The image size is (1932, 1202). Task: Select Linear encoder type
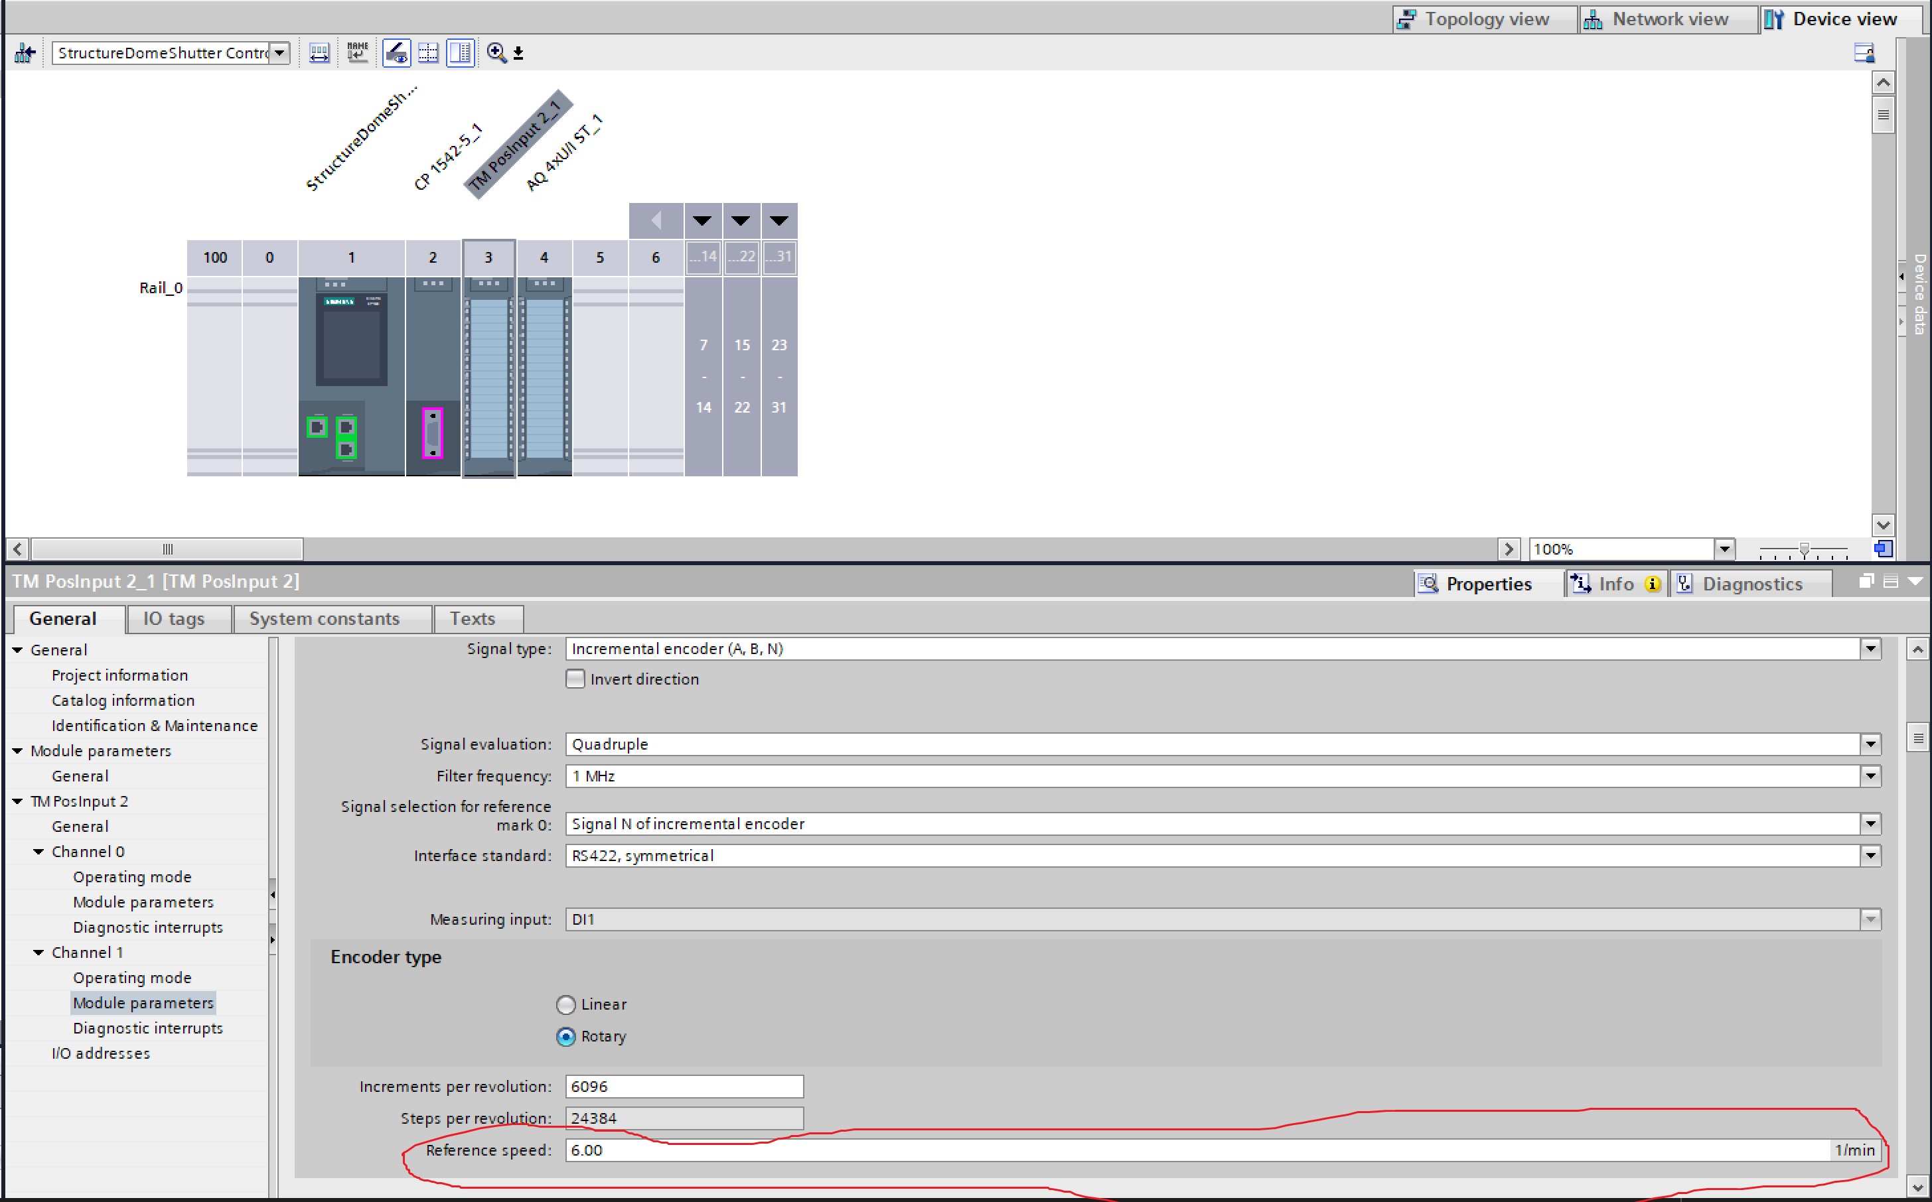pos(565,1005)
